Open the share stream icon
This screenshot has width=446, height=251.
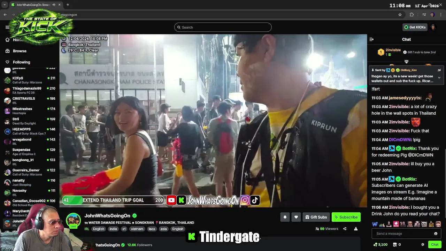345,229
